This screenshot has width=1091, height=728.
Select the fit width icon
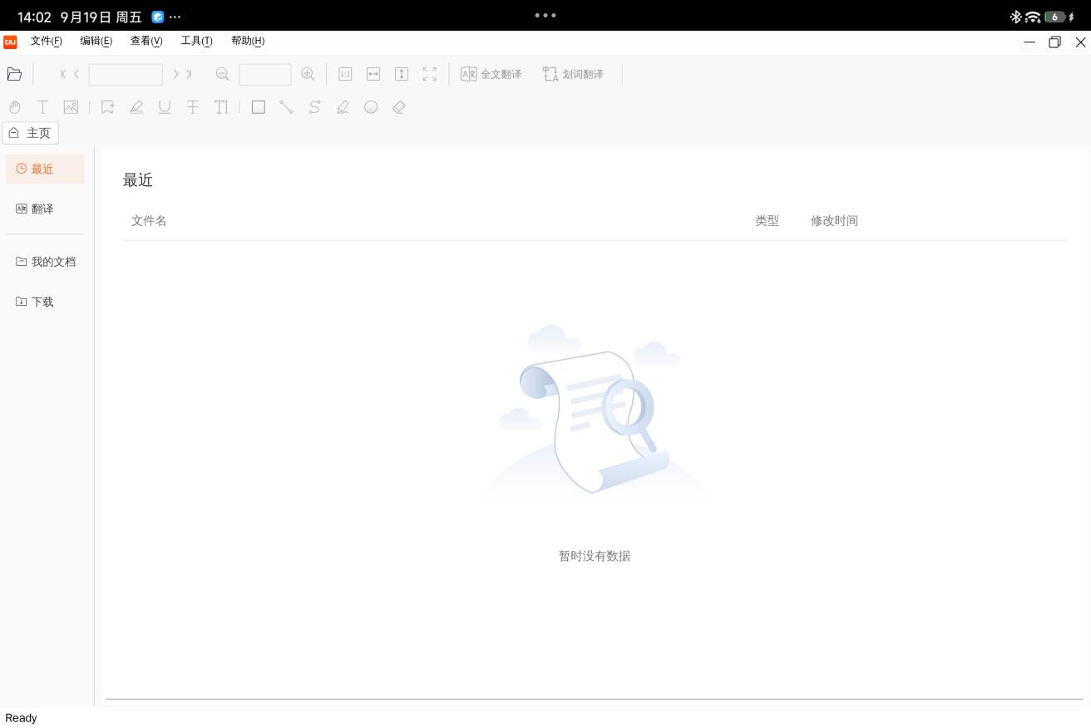point(373,74)
